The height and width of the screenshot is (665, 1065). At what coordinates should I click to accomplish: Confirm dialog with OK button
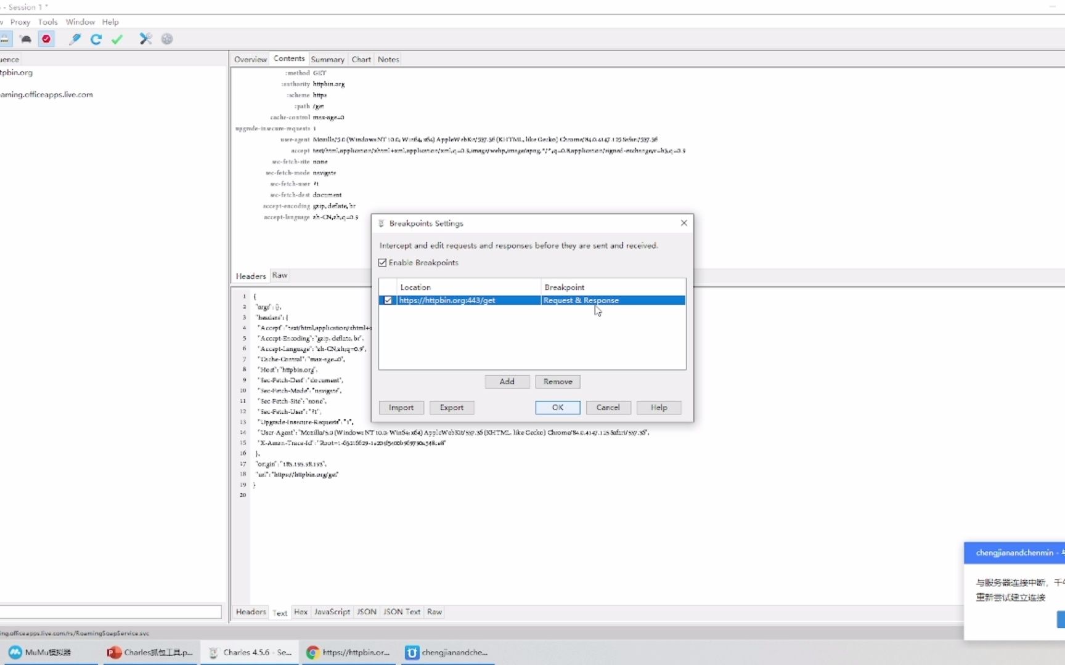(x=558, y=408)
